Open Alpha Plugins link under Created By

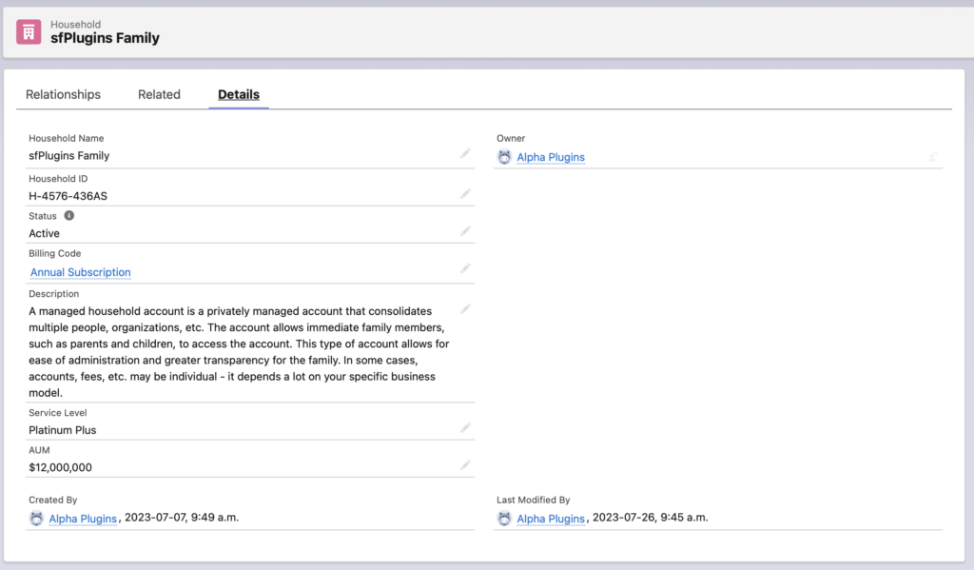[83, 519]
